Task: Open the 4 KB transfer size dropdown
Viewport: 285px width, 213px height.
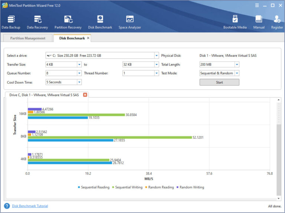Action: click(79, 64)
